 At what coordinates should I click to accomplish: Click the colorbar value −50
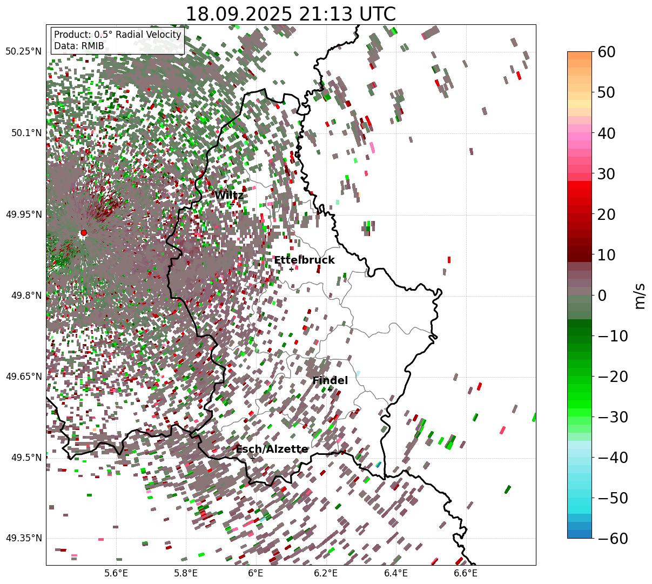(613, 498)
